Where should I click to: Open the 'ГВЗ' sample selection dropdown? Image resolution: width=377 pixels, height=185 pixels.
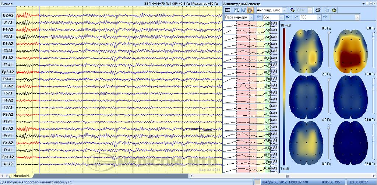[x=319, y=17]
